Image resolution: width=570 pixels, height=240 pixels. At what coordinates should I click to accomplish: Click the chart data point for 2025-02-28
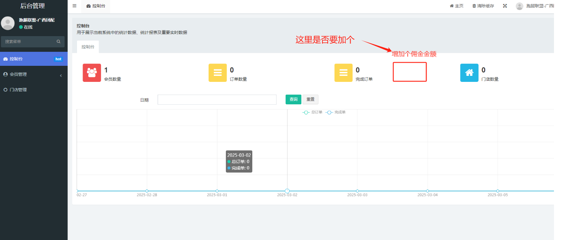[x=147, y=191]
